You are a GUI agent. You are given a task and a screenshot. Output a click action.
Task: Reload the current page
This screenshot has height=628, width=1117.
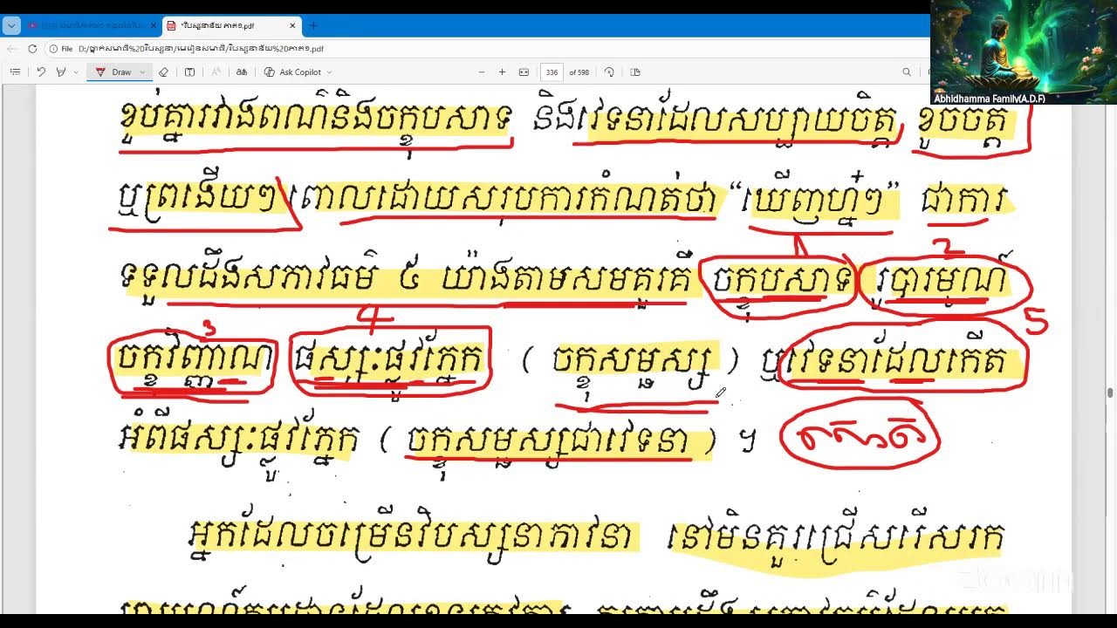point(32,49)
